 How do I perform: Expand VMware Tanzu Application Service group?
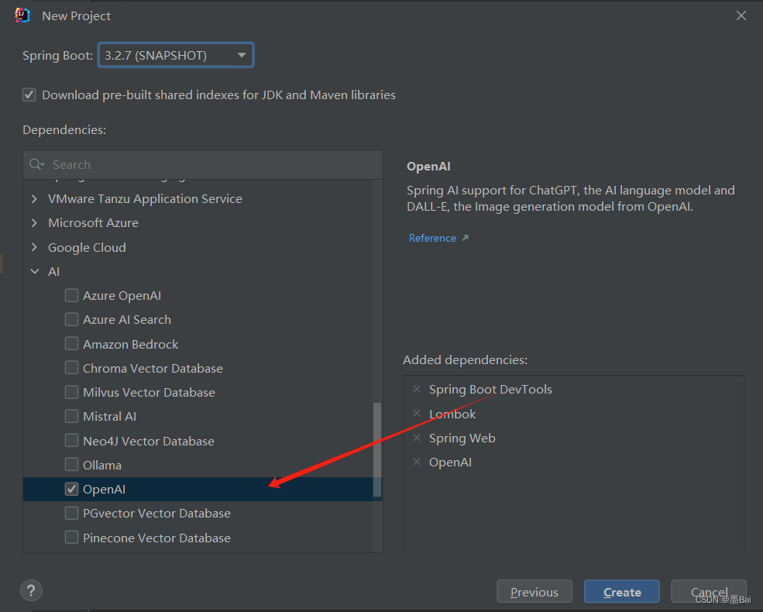pos(34,198)
